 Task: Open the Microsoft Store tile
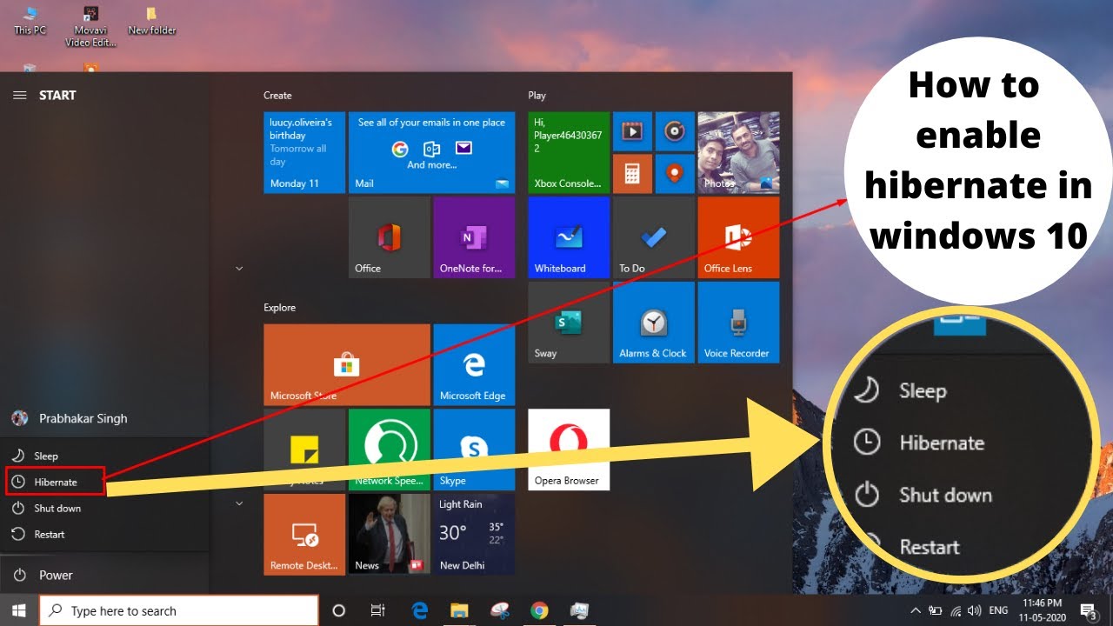[347, 365]
